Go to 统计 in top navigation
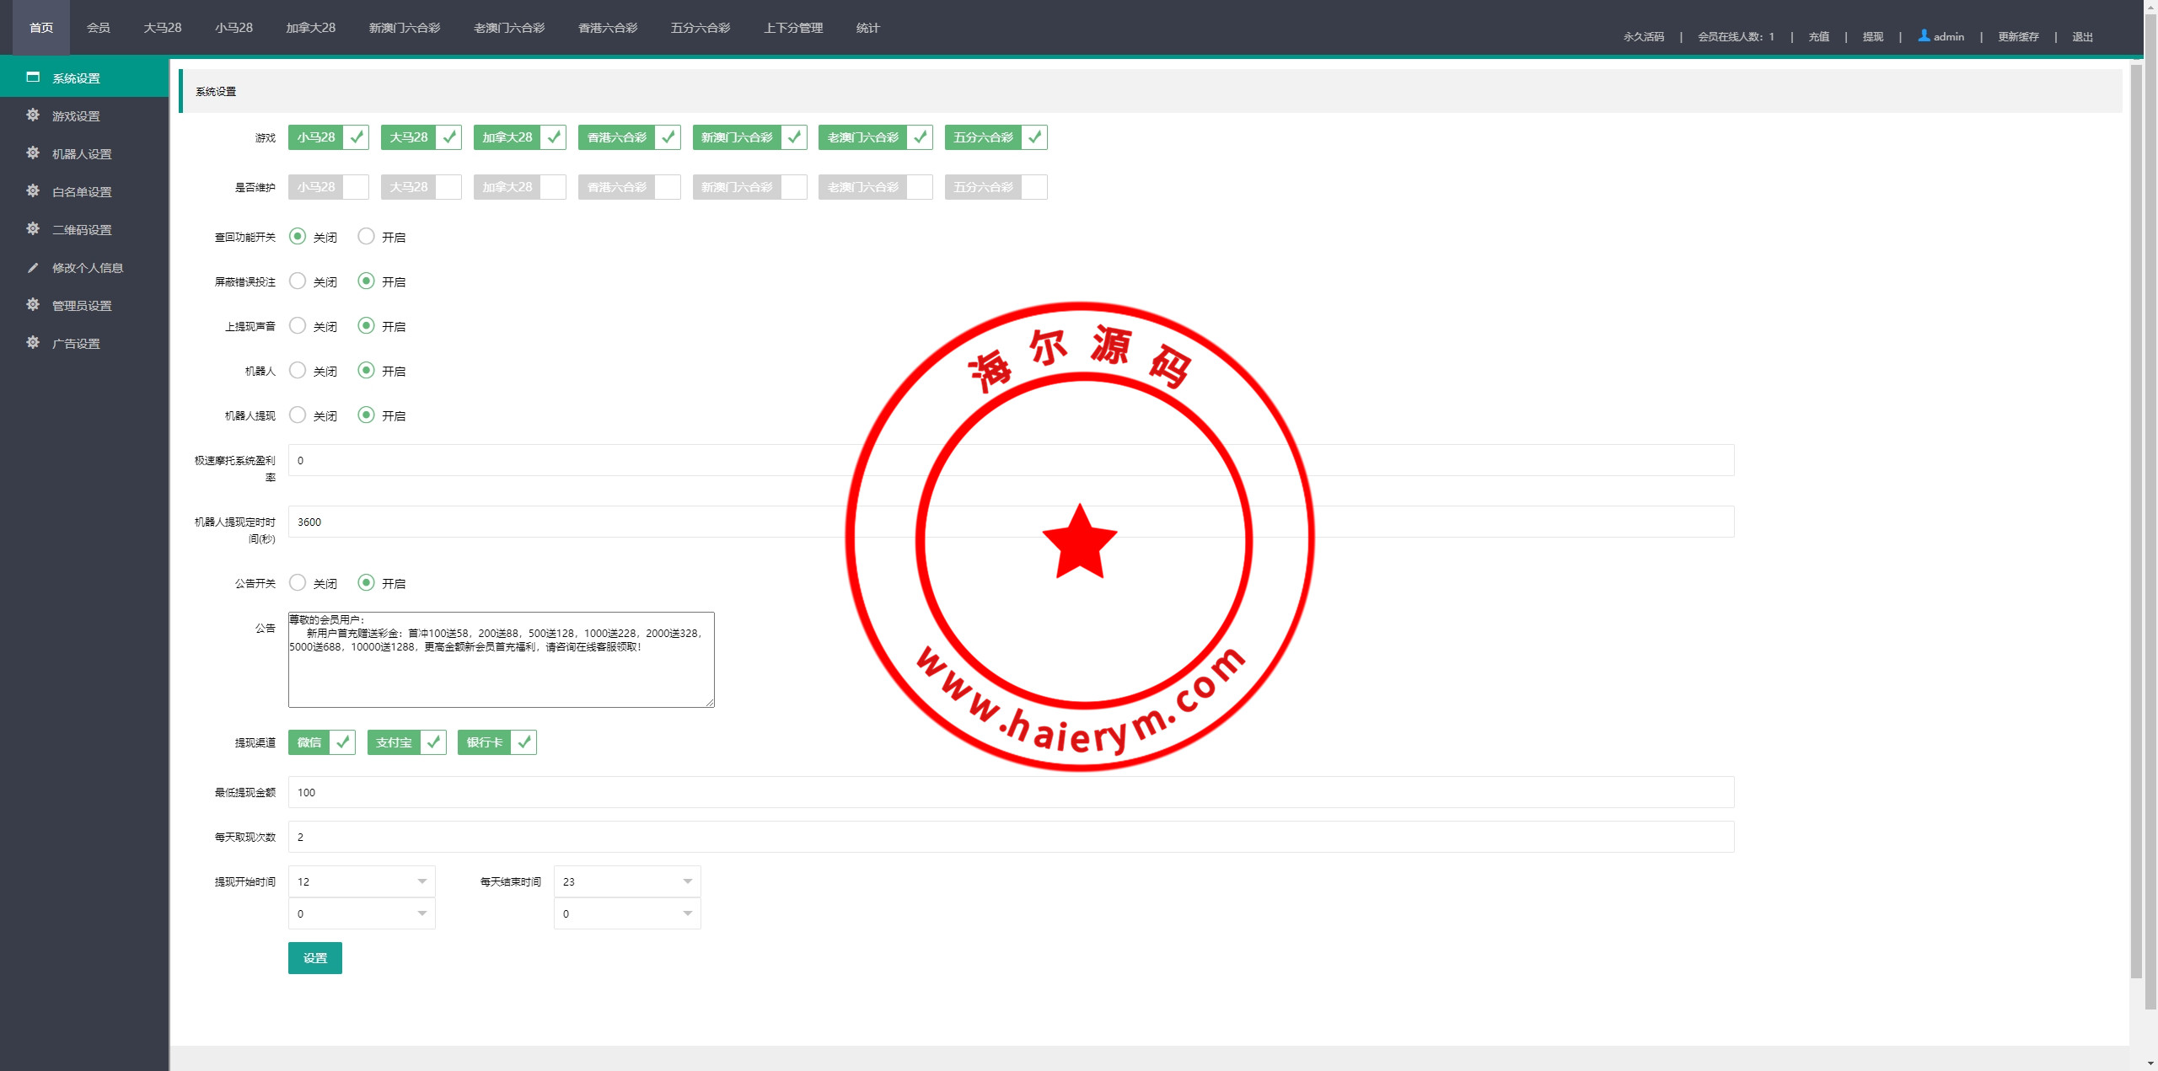This screenshot has width=2158, height=1071. (x=867, y=28)
